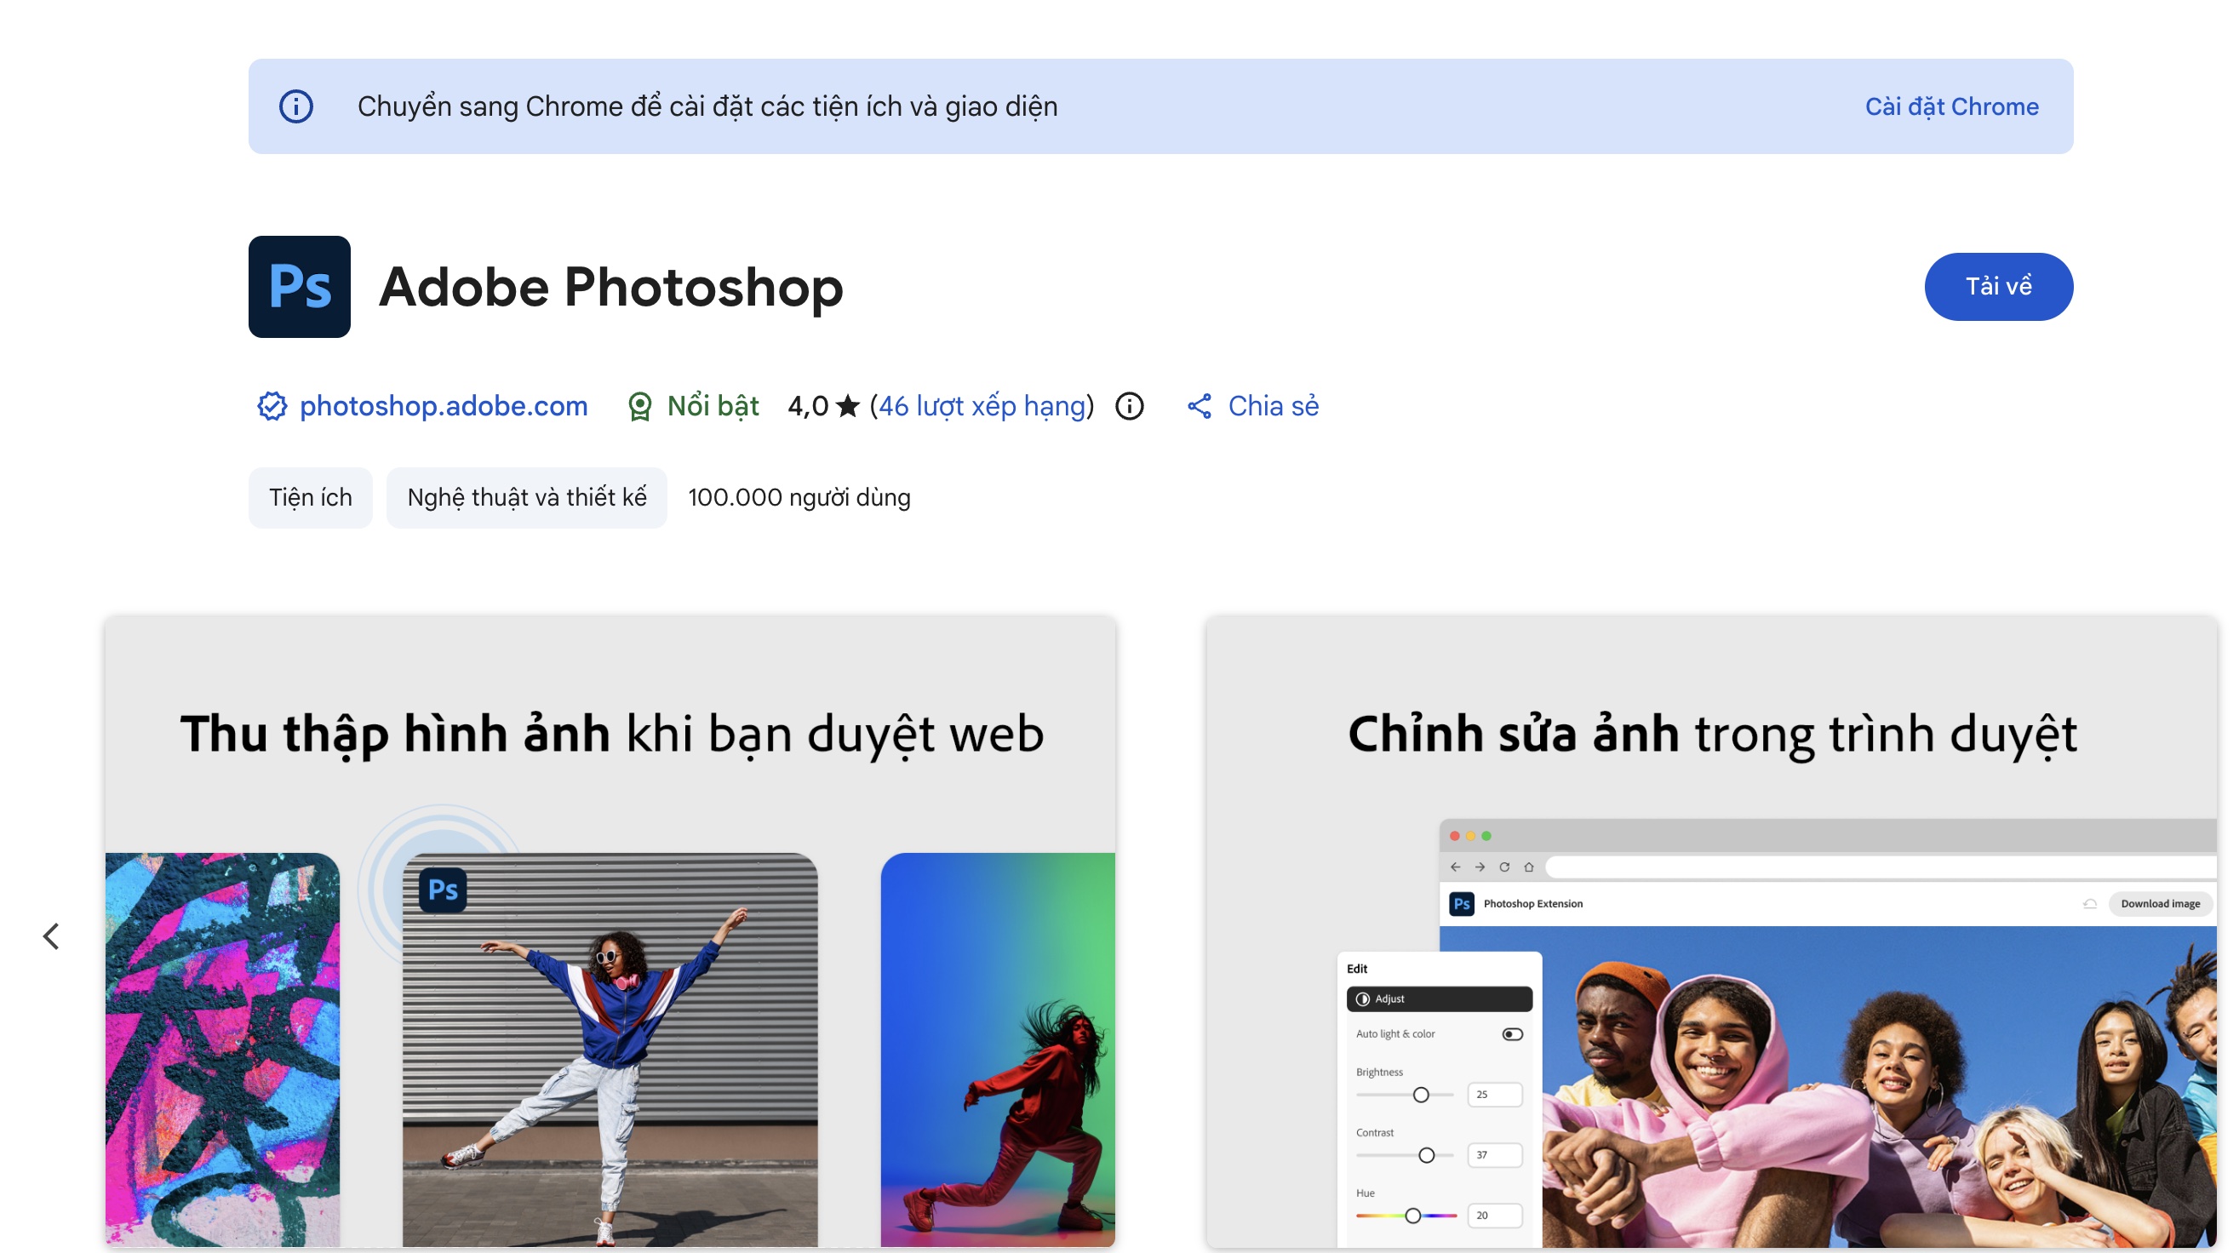Click the Chia sẻ share link
This screenshot has height=1253, width=2239.
coord(1273,406)
